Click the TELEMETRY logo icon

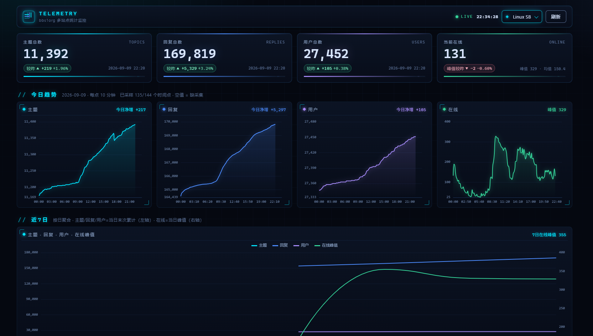coord(29,16)
